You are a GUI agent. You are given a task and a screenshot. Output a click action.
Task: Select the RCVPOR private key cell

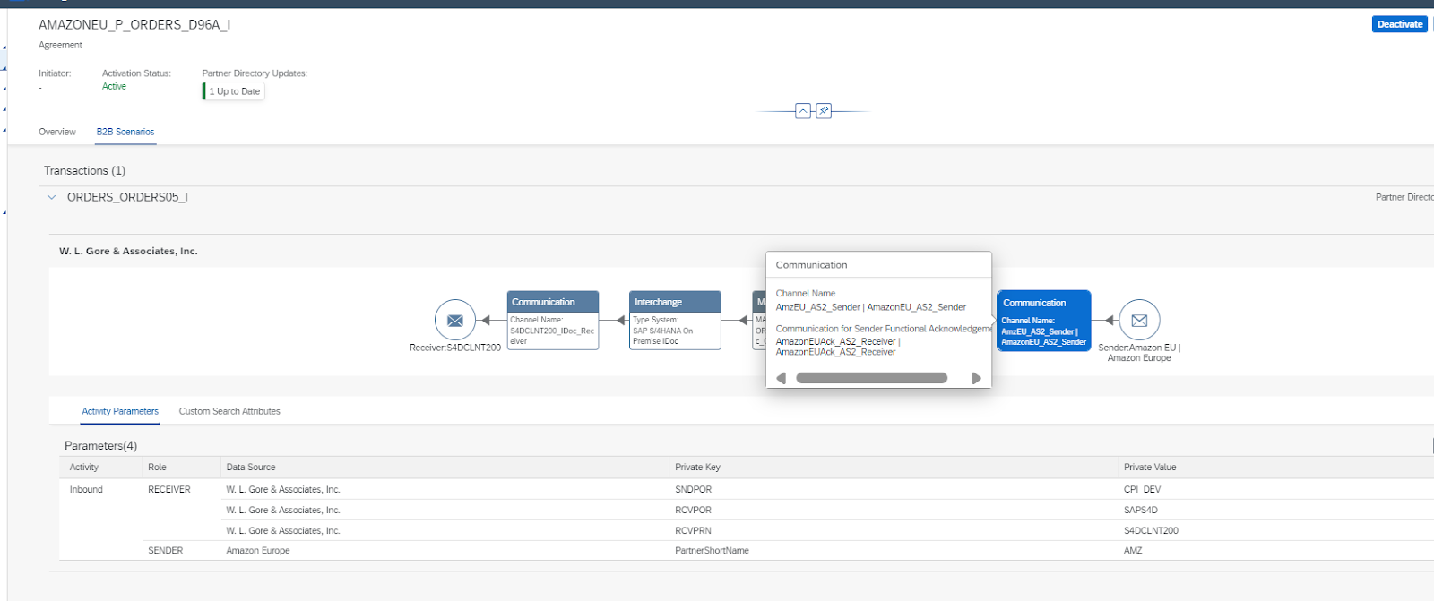click(693, 510)
